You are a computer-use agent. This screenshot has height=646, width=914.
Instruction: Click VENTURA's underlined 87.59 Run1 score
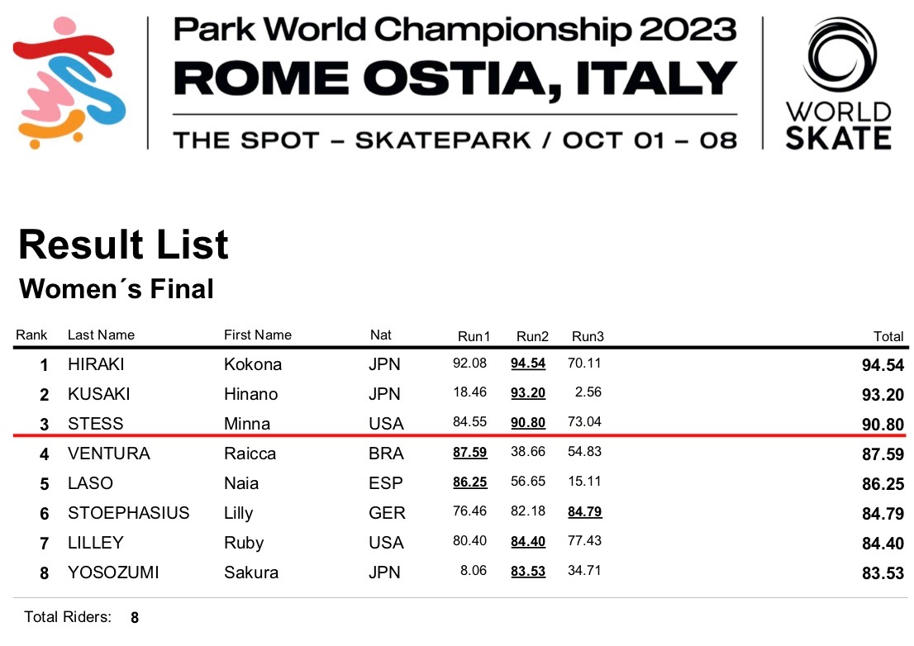(x=469, y=453)
